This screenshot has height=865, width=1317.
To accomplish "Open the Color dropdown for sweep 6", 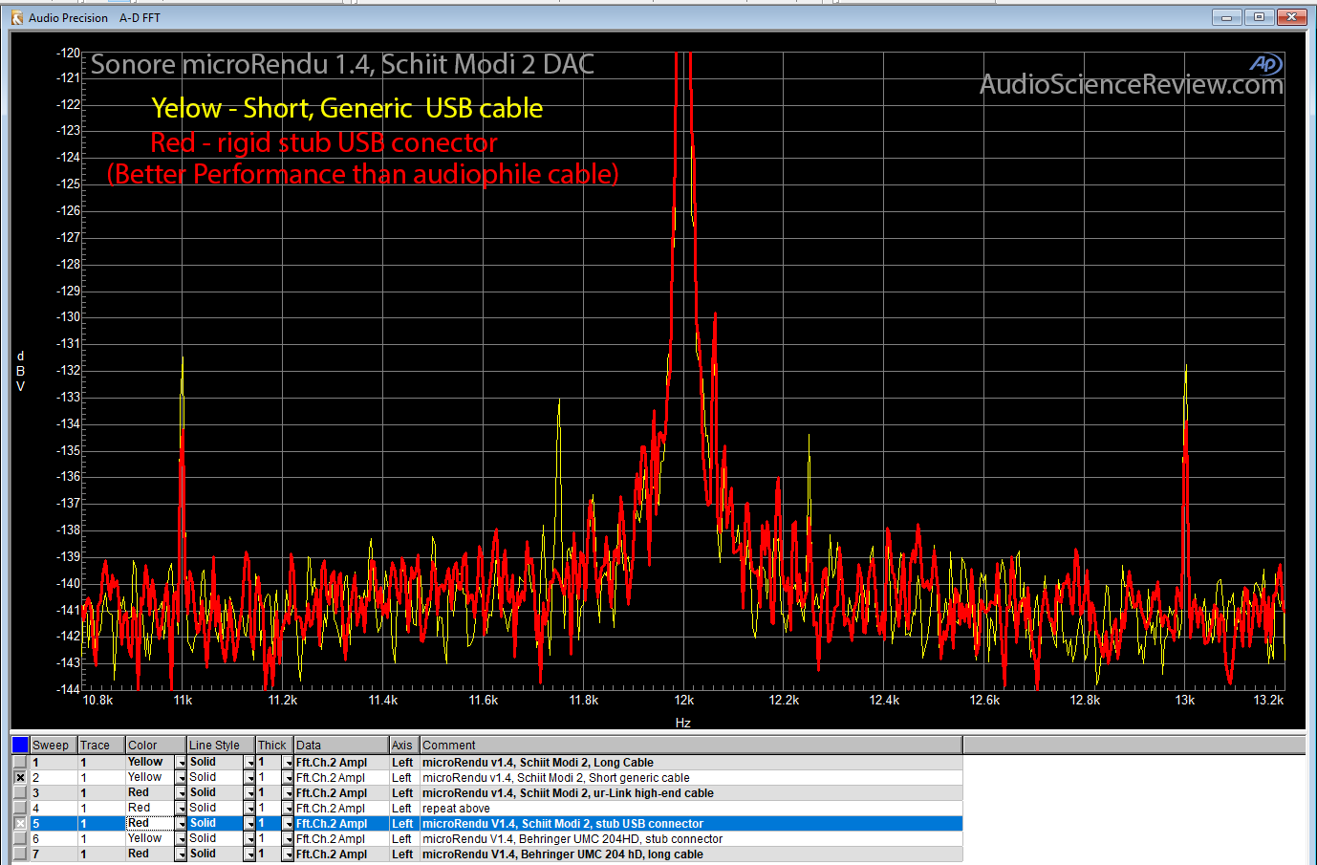I will point(181,839).
